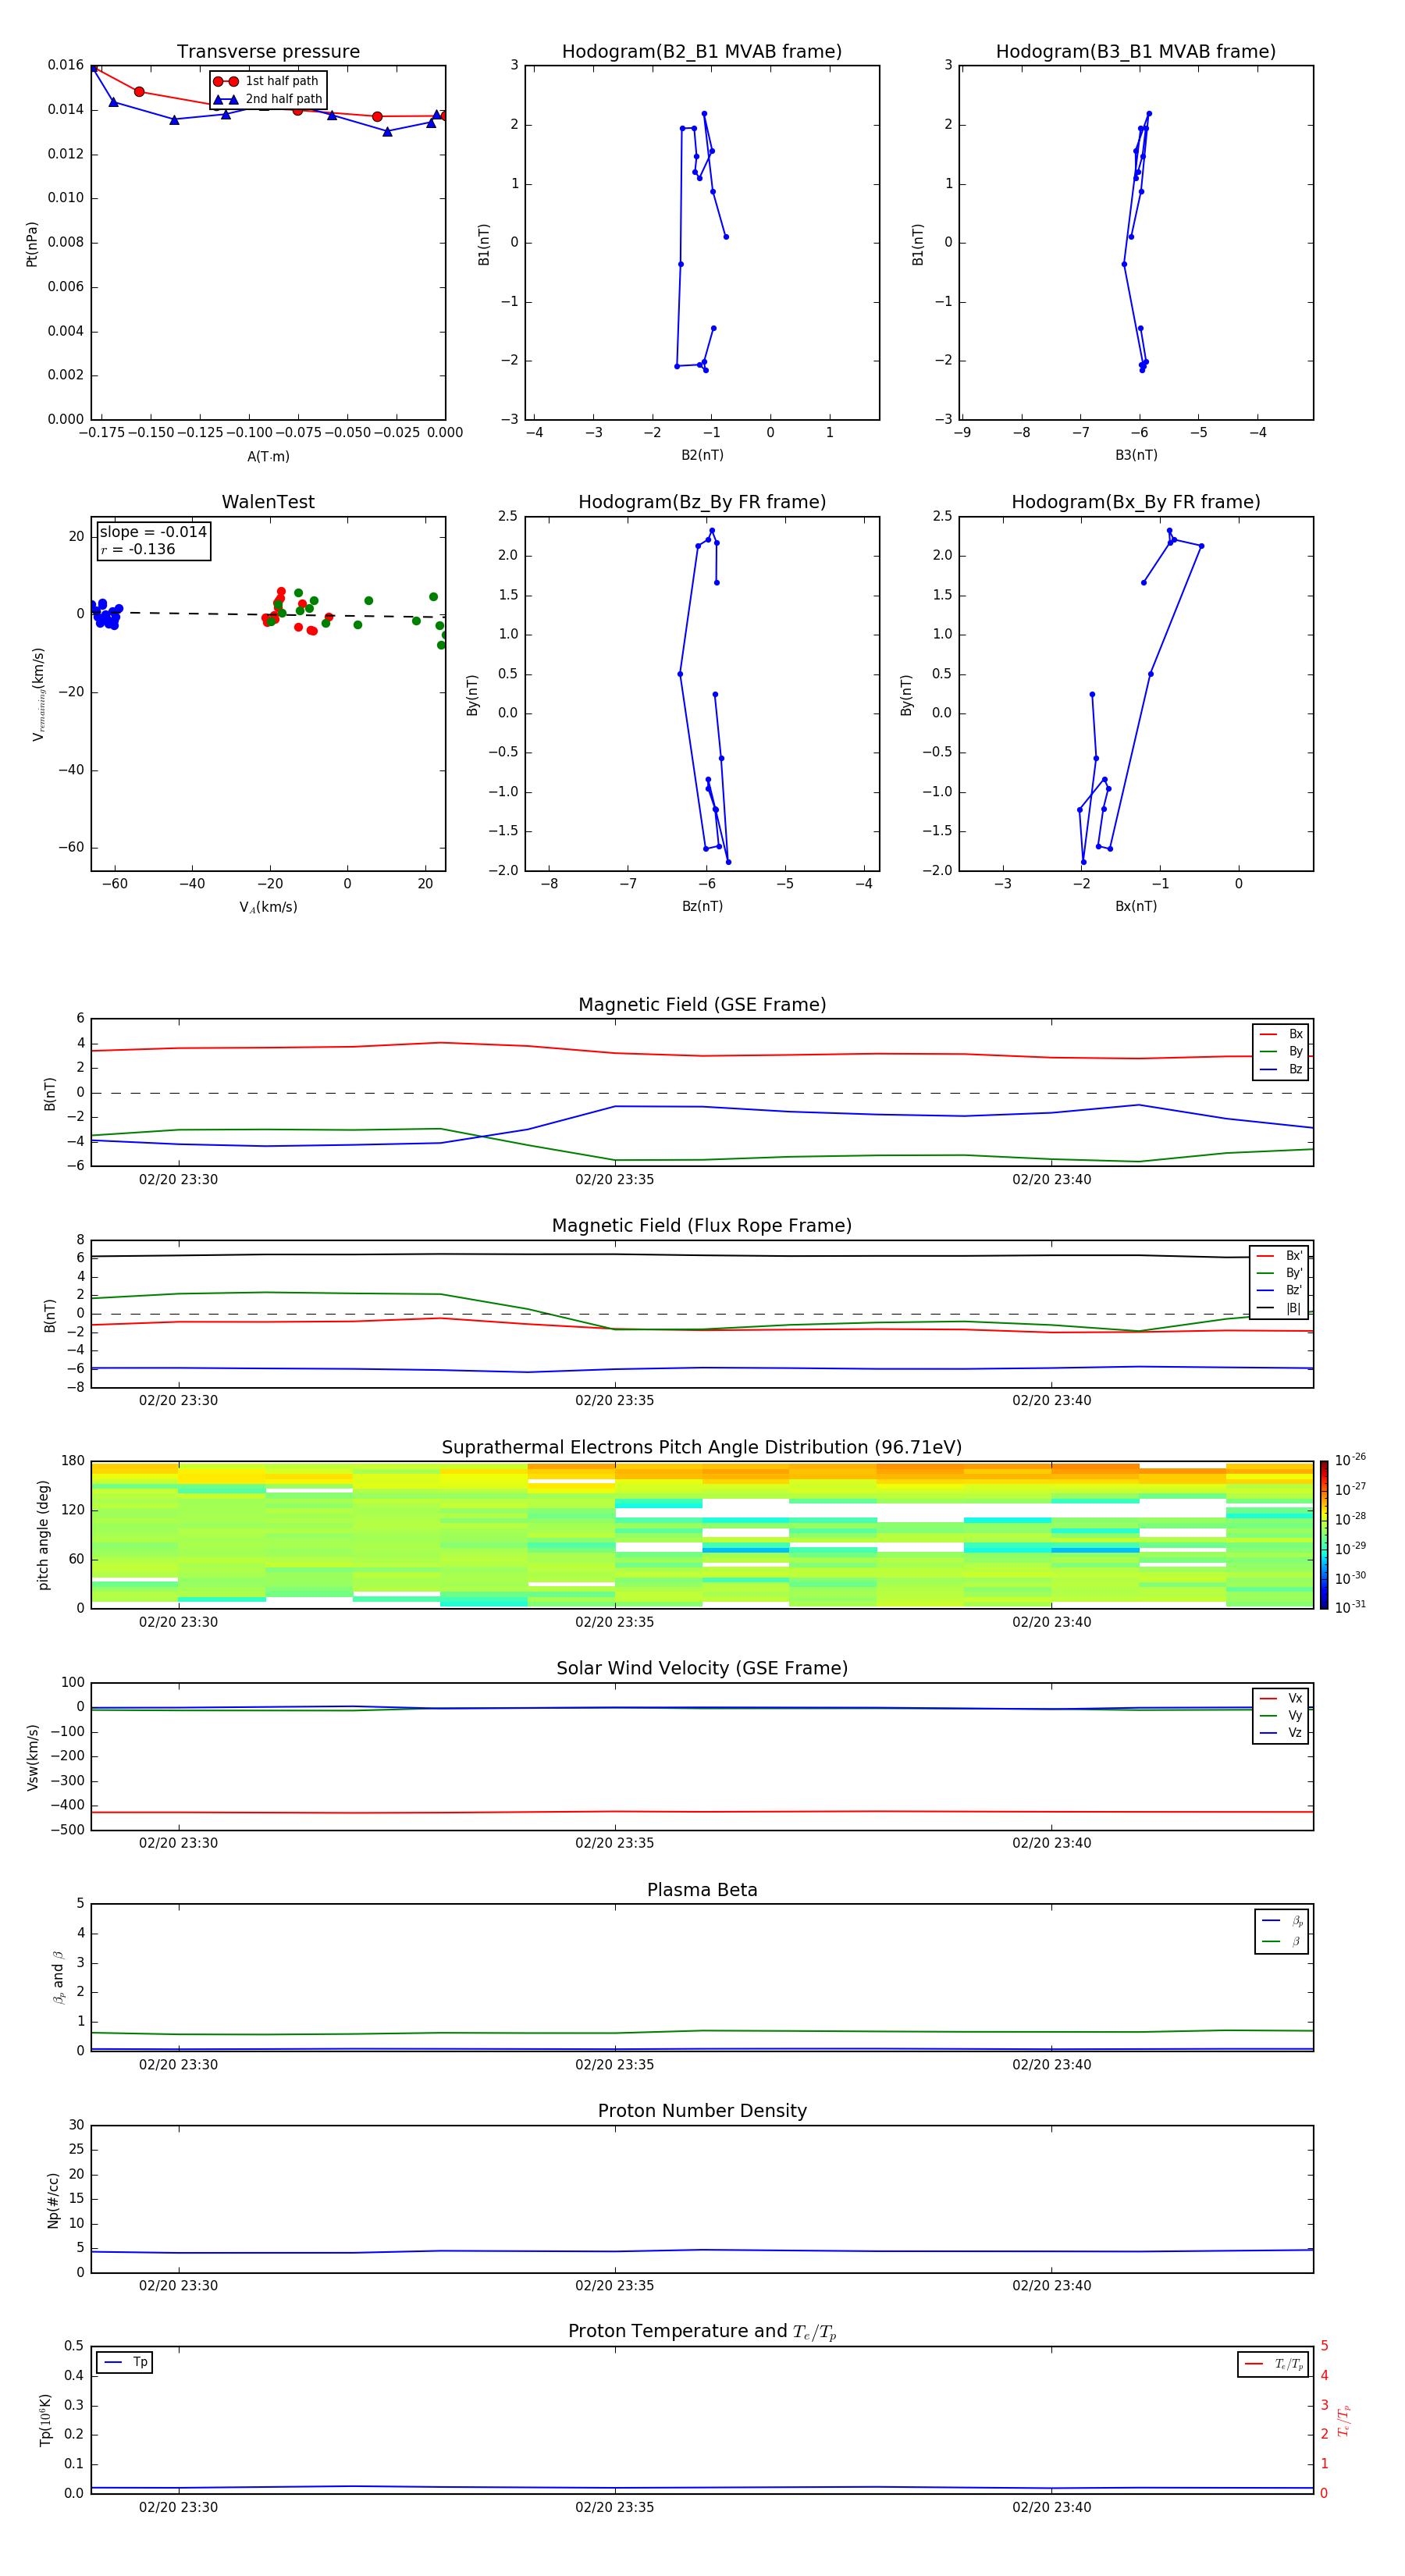
Task: Select the "Hodogram(Bz_By FR frame)" title
Action: [702, 502]
